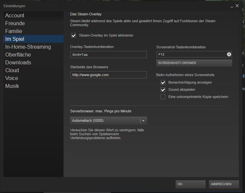Show the Downloads settings
Screen dimensions: 245x193
33,62
